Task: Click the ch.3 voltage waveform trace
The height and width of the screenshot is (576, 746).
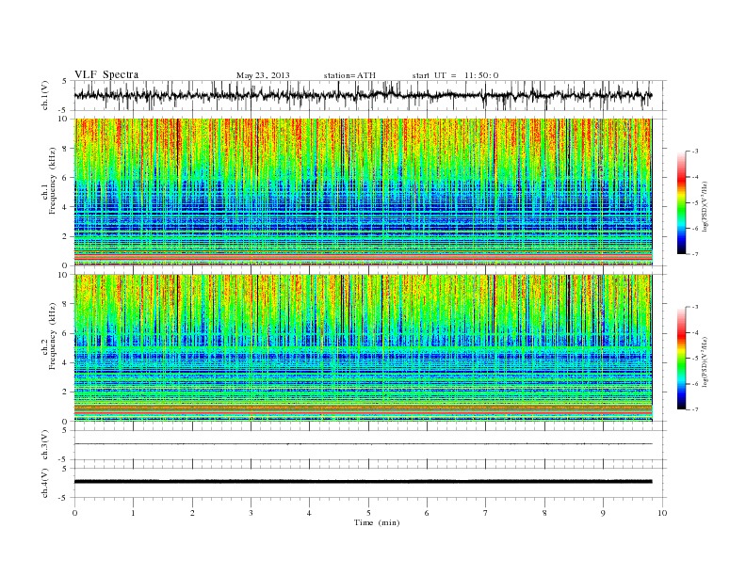Action: pyautogui.click(x=364, y=444)
